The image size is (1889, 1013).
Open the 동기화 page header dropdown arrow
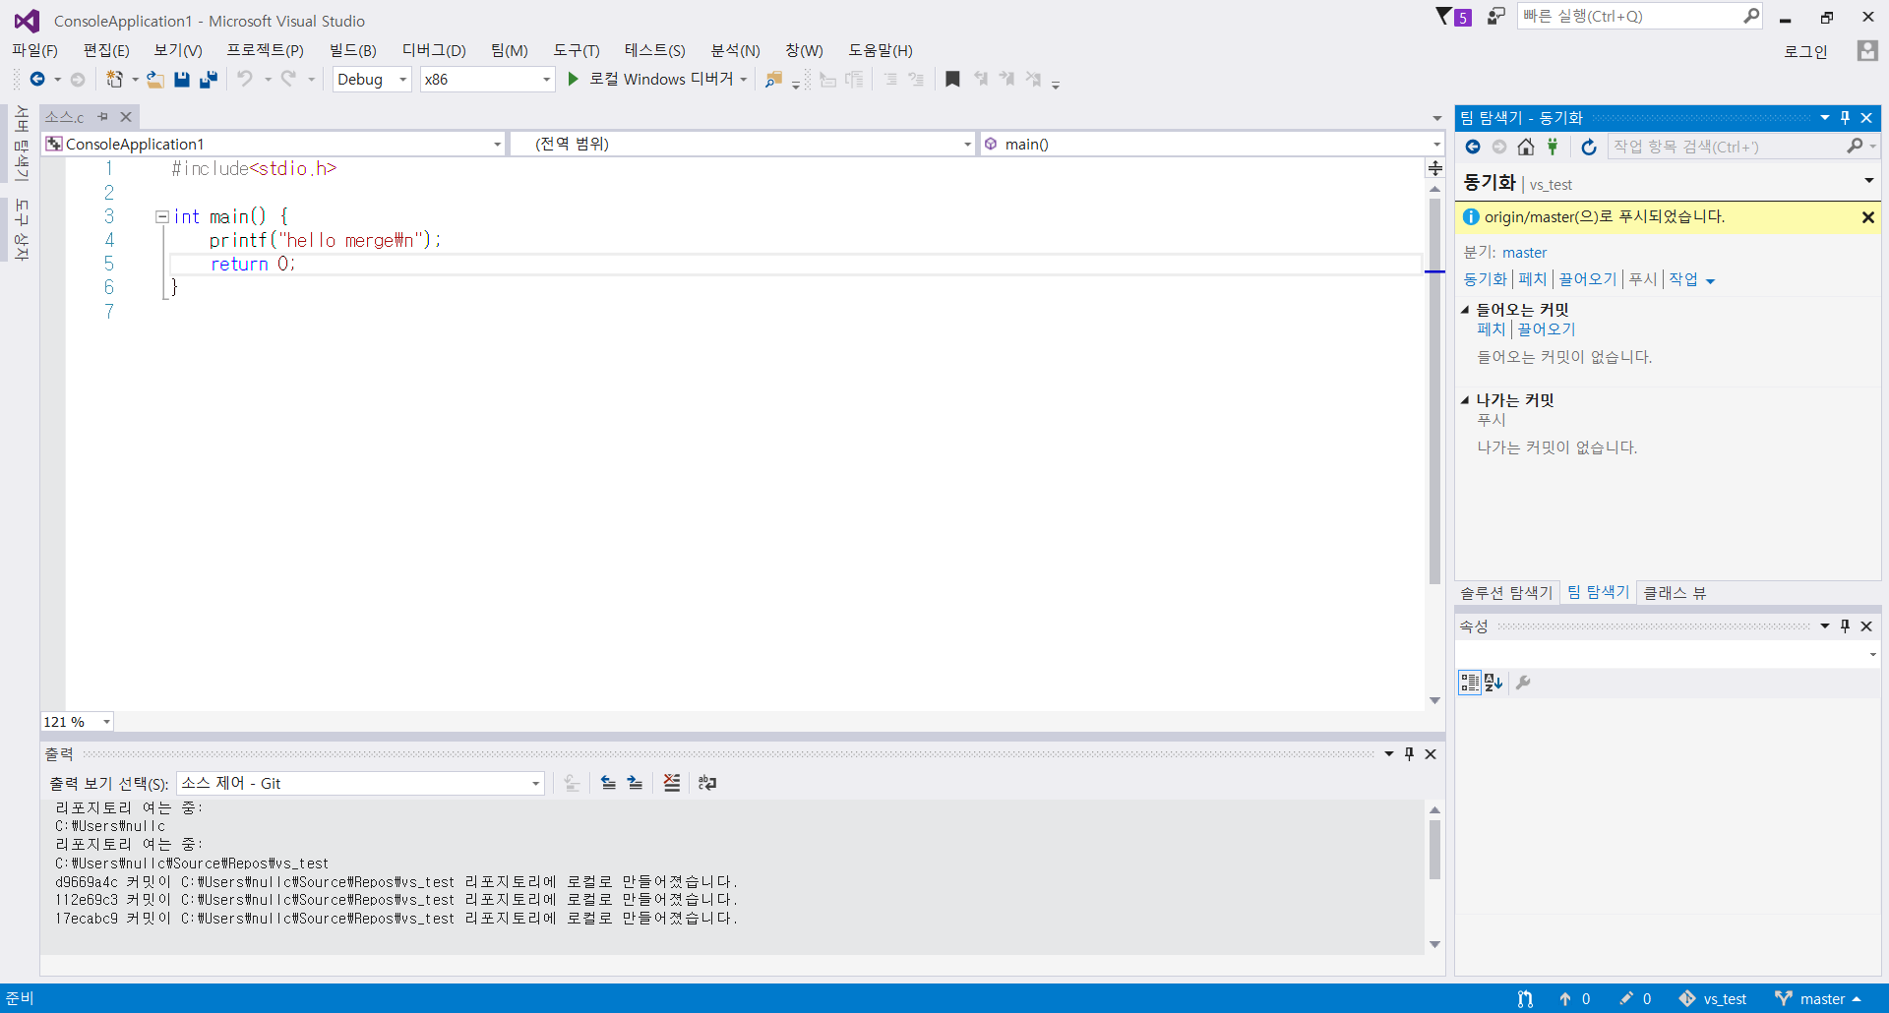click(1868, 181)
